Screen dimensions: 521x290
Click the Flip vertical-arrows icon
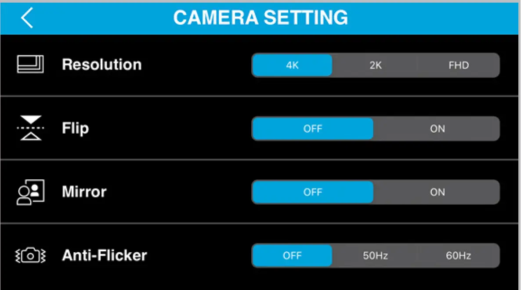pos(30,128)
